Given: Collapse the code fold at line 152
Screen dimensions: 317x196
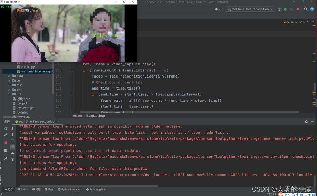Looking at the screenshot, I should pyautogui.click(x=71, y=94).
